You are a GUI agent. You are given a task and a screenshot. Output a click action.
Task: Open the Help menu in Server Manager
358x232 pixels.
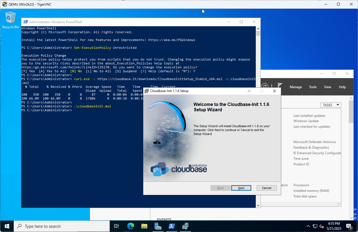click(342, 87)
